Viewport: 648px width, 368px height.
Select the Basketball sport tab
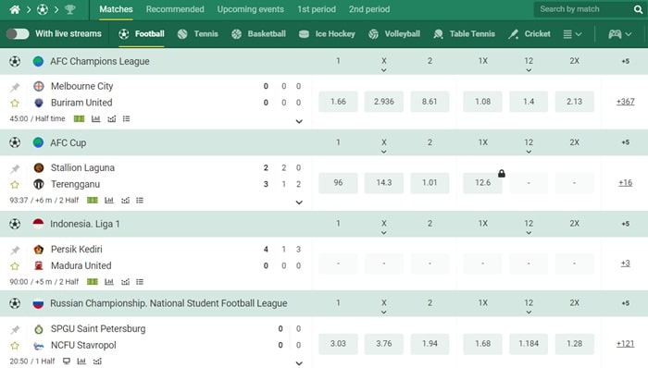click(258, 34)
